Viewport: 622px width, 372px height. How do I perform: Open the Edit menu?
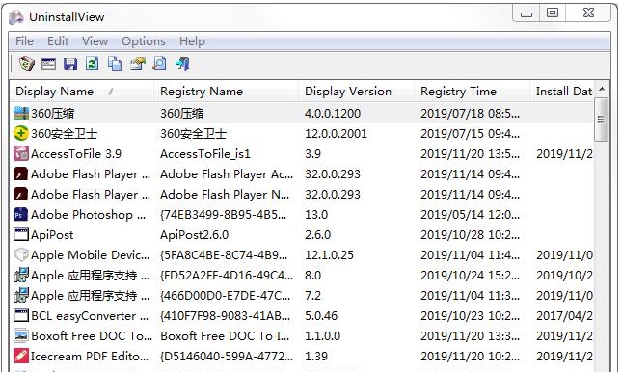coord(58,40)
